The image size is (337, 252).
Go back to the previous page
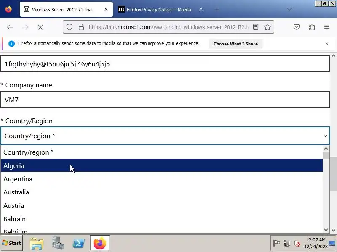click(x=10, y=27)
